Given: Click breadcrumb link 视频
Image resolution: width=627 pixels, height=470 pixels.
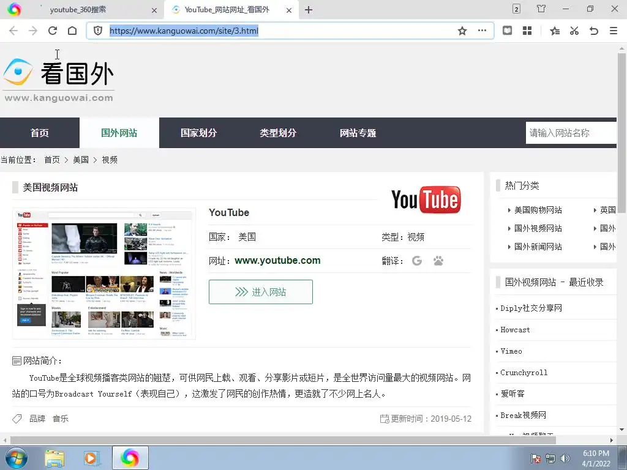Looking at the screenshot, I should point(110,160).
